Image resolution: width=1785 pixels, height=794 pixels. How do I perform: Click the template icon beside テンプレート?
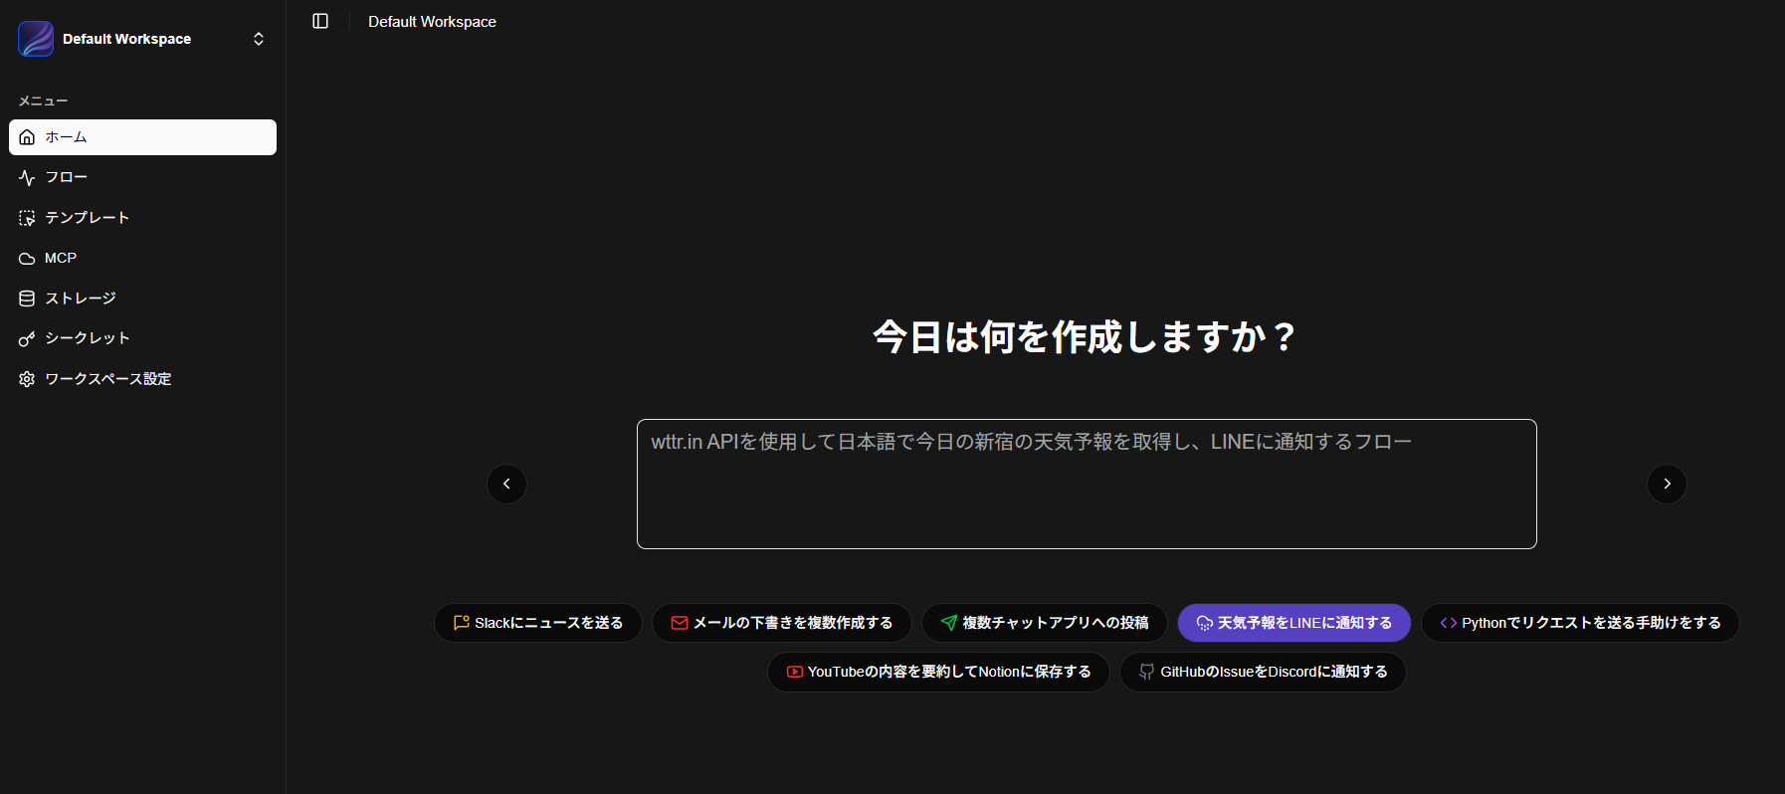tap(27, 218)
